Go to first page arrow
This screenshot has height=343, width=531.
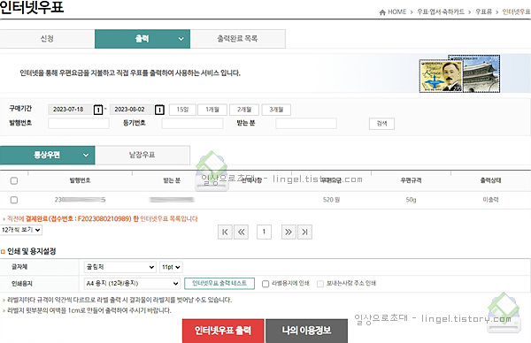(x=225, y=232)
